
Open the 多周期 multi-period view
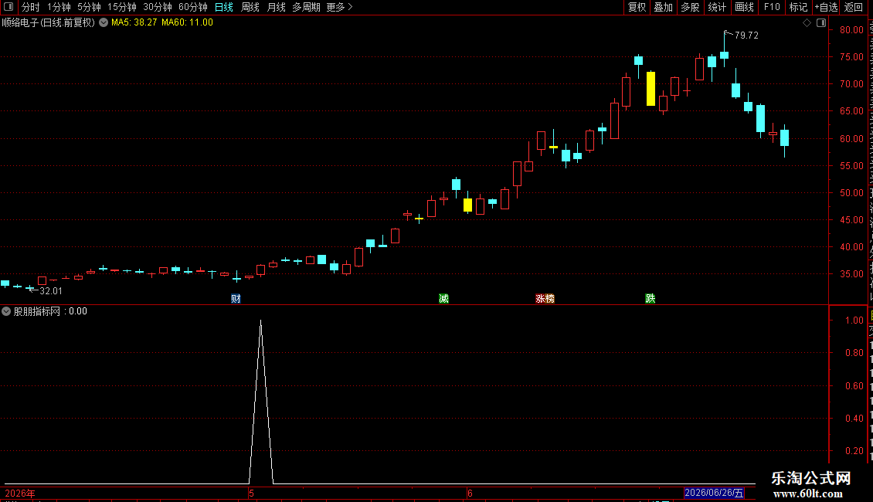click(306, 7)
